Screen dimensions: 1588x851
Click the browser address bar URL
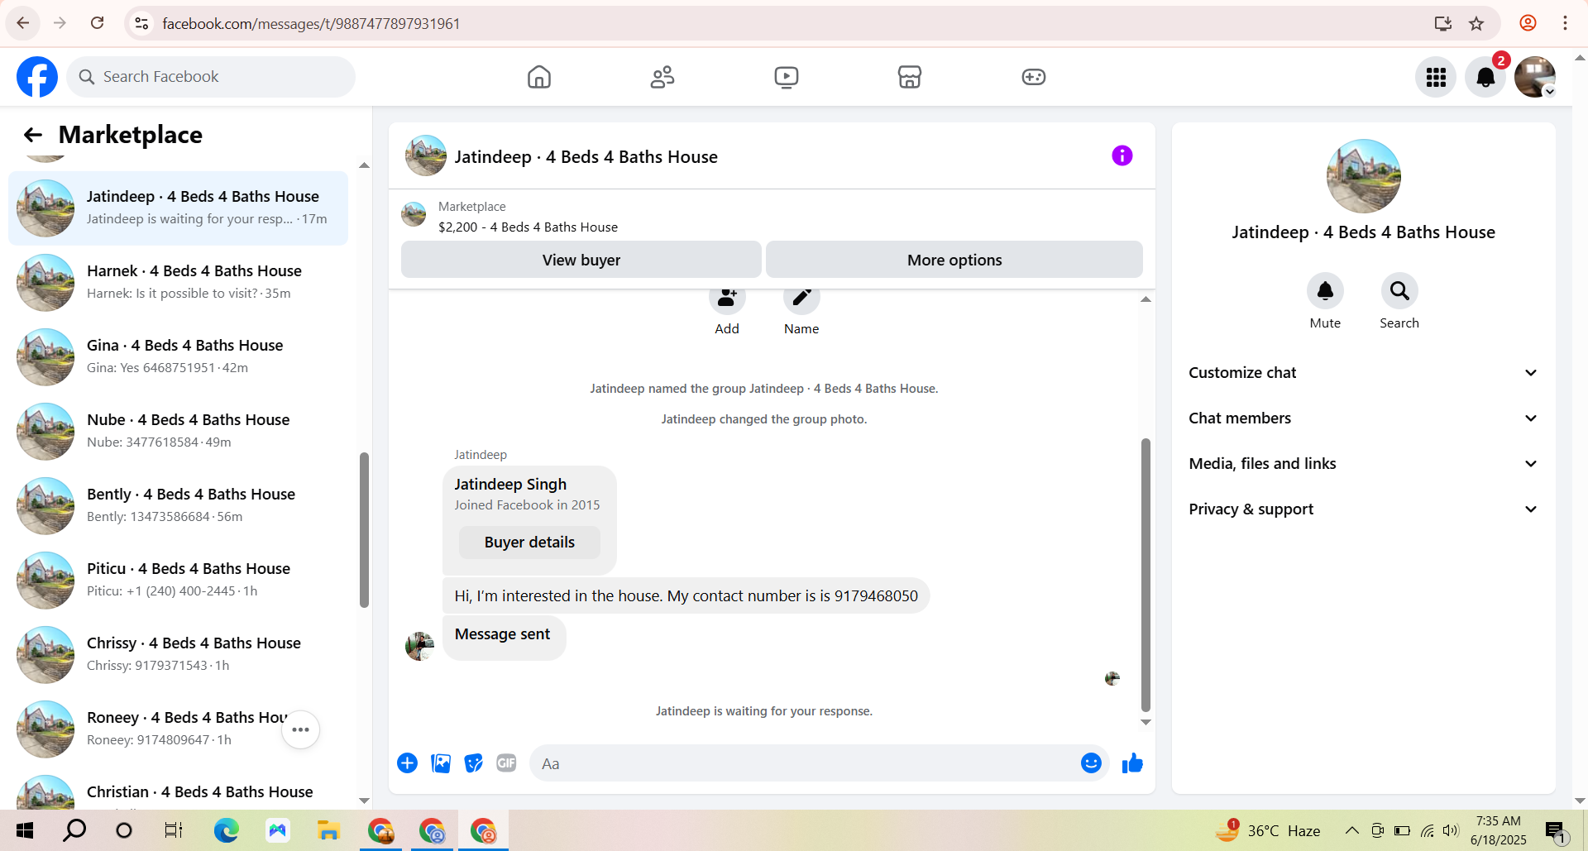point(311,23)
